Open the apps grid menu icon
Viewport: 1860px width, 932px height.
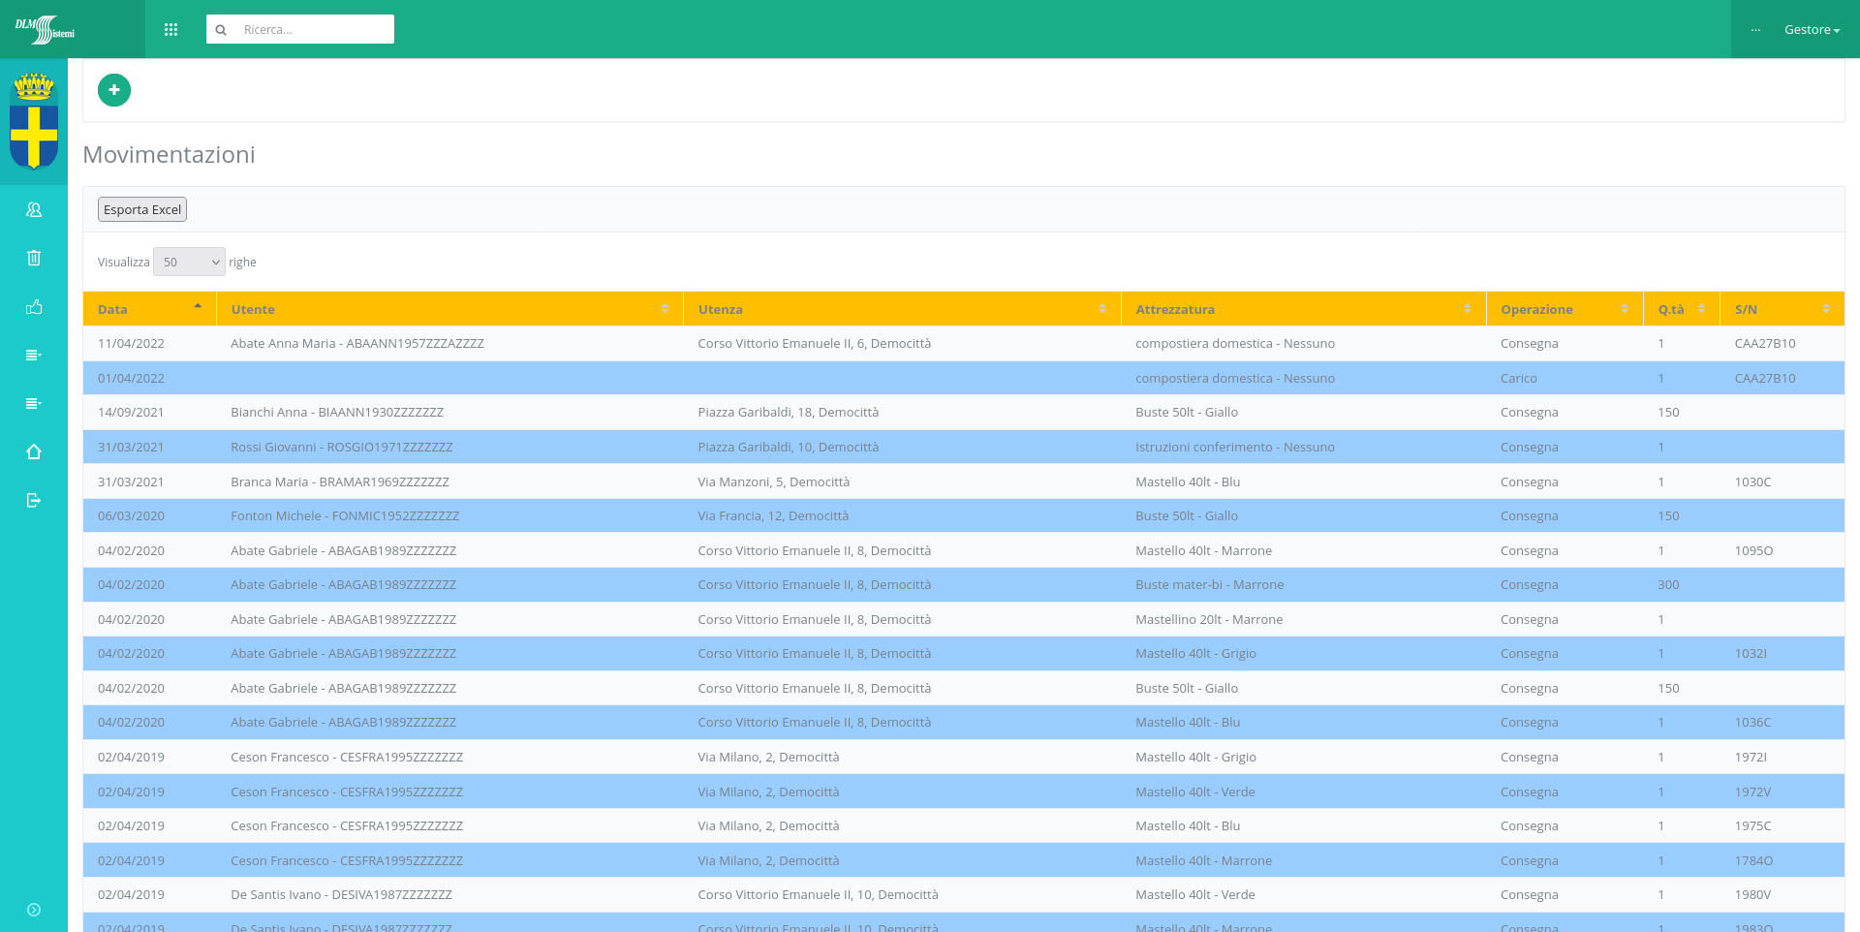point(171,30)
